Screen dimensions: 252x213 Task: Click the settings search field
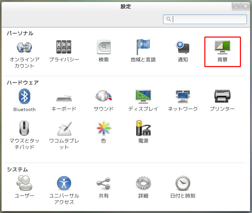(x=205, y=19)
